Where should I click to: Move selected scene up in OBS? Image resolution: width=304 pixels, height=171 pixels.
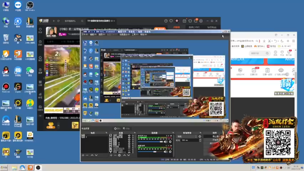92,155
